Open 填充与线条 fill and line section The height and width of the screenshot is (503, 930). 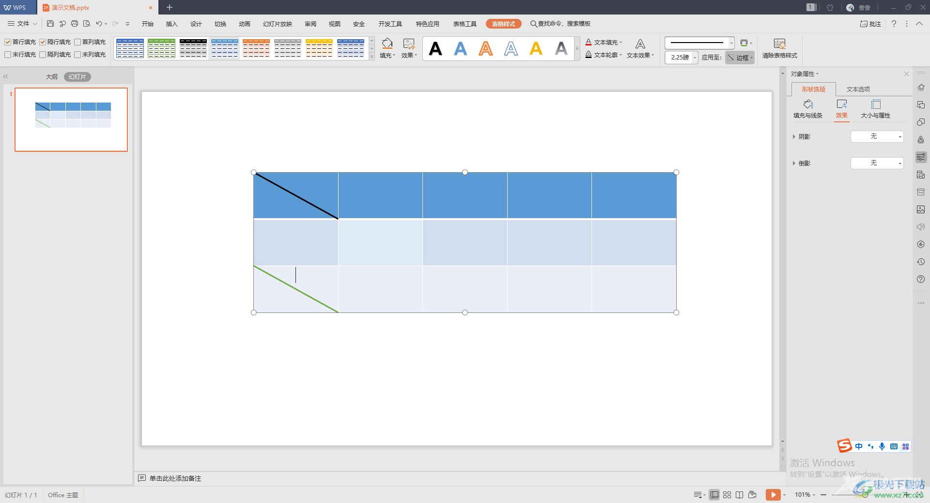807,109
